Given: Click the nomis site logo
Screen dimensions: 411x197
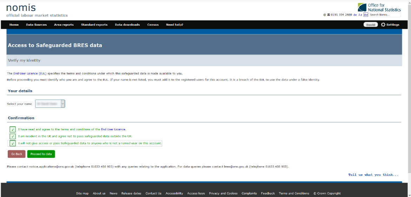Looking at the screenshot, I should point(21,8).
